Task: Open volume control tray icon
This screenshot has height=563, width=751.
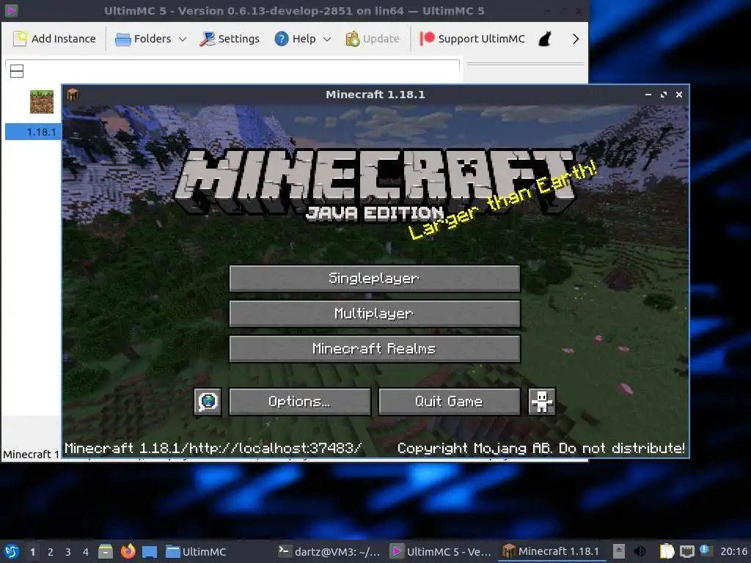Action: (640, 551)
